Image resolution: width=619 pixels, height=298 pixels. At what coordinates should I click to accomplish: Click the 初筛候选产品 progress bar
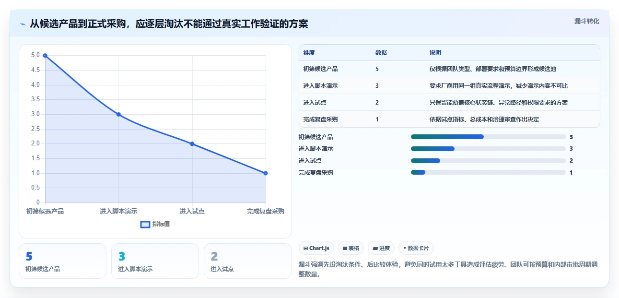[x=488, y=137]
